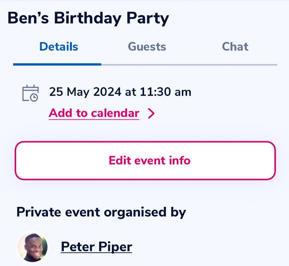The height and width of the screenshot is (266, 289).
Task: Click the 25 May 2024 date text
Action: (x=85, y=92)
